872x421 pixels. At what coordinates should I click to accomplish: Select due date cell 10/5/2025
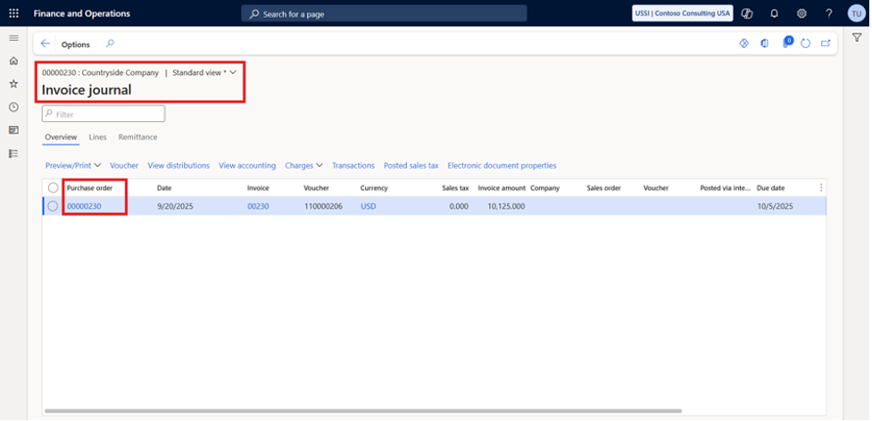tap(776, 206)
